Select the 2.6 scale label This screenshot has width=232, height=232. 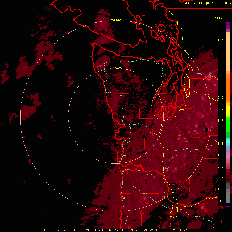pos(220,132)
